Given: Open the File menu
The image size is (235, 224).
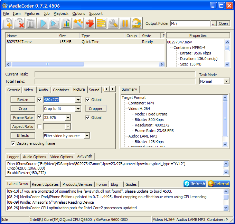Looking at the screenshot, I should [x=6, y=13].
